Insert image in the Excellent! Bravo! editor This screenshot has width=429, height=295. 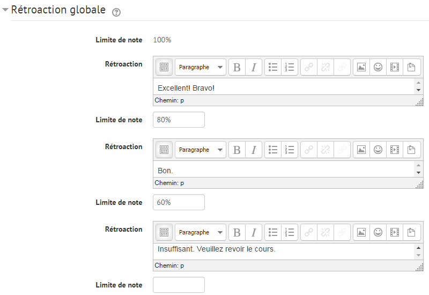361,67
